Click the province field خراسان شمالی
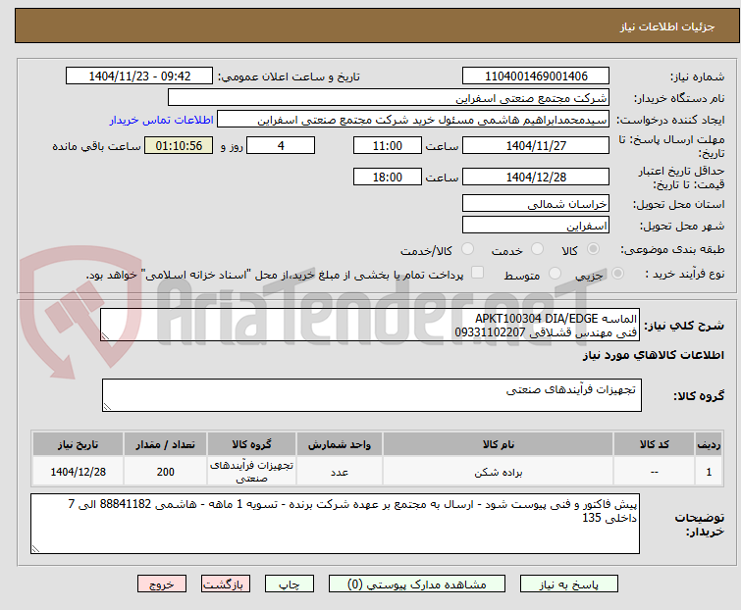741x610 pixels. [536, 203]
